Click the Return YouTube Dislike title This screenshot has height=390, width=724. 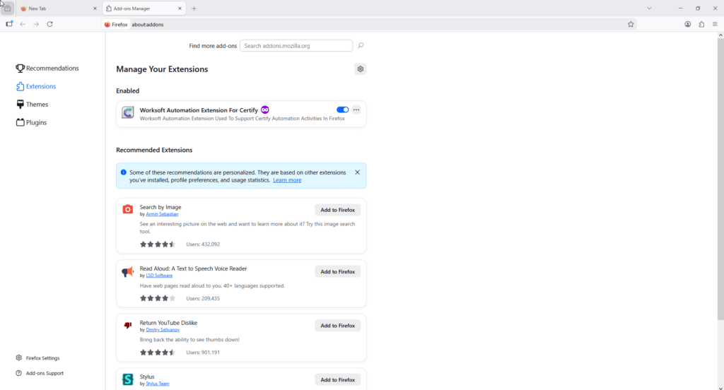(168, 323)
